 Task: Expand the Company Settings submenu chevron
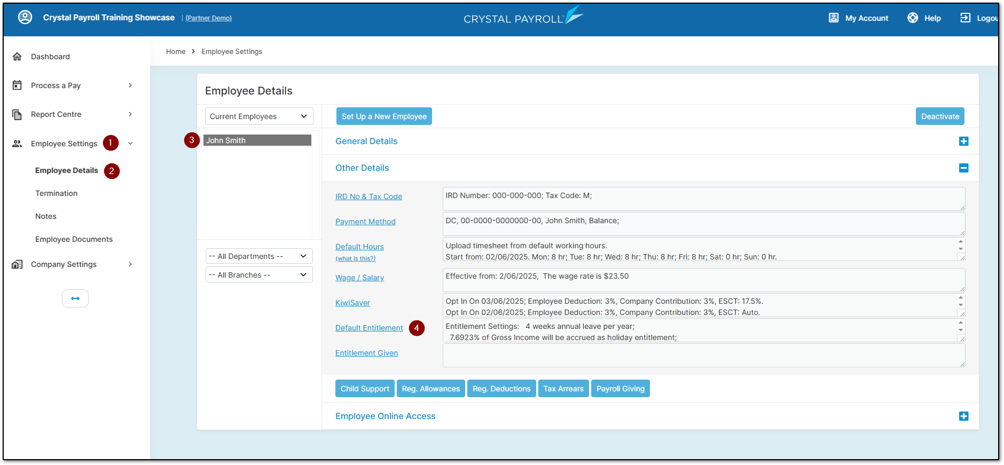click(130, 264)
